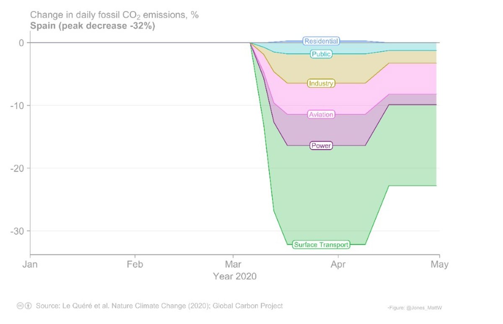Click the @Jones_MattW figure credit
Viewport: 503px width, 324px height.
pos(415,308)
